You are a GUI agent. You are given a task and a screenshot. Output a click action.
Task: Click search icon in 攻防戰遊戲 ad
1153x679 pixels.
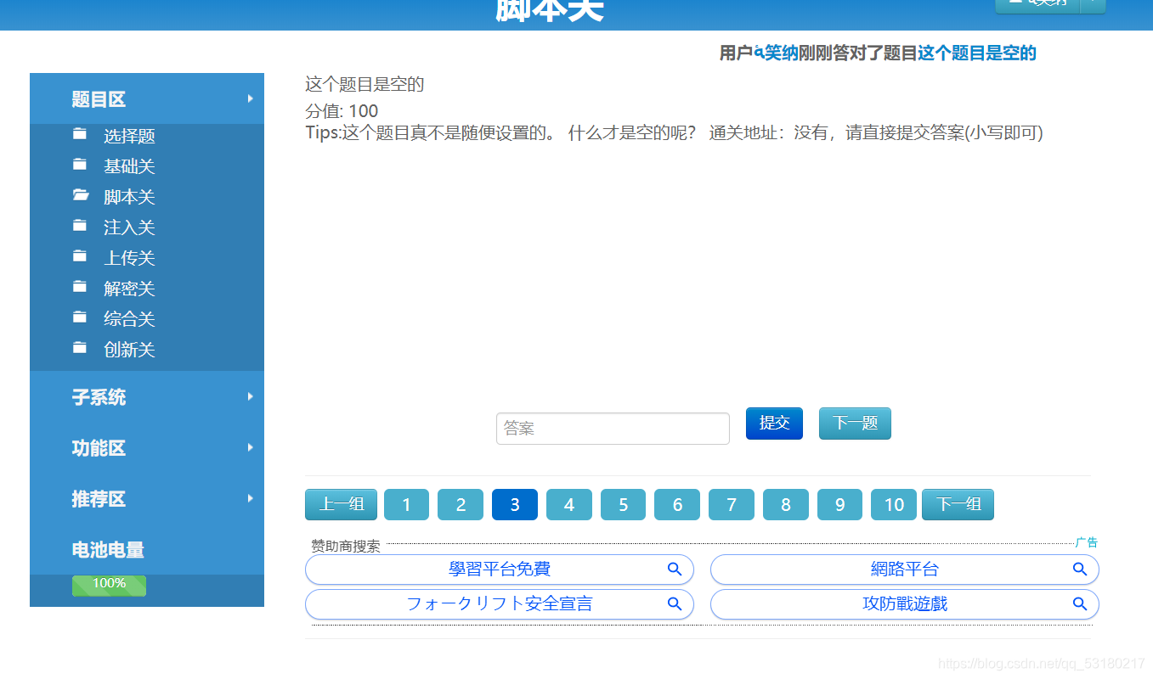pos(1080,604)
